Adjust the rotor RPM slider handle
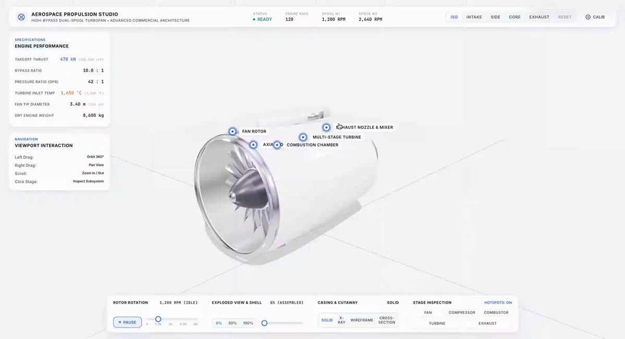625x339 pixels. click(158, 319)
